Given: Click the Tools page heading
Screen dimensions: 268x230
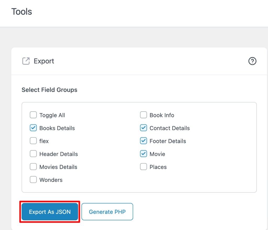Looking at the screenshot, I should [21, 11].
